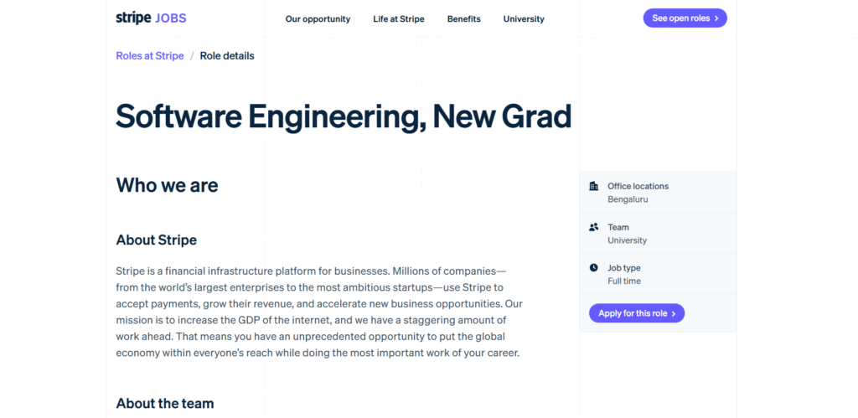
Task: Click the chevron arrow in Apply for this role
Action: point(674,313)
